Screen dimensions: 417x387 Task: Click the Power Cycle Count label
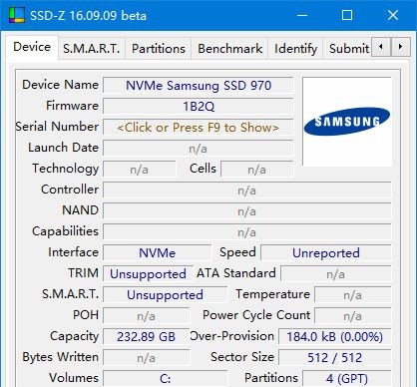pyautogui.click(x=256, y=315)
